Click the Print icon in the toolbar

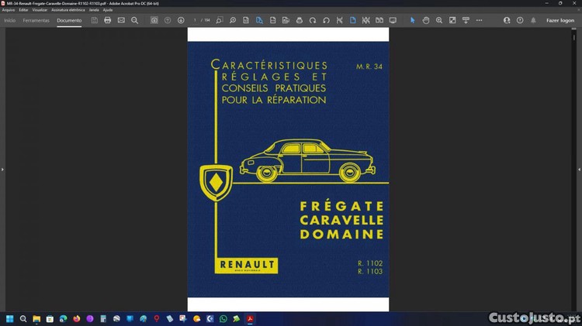click(x=107, y=20)
